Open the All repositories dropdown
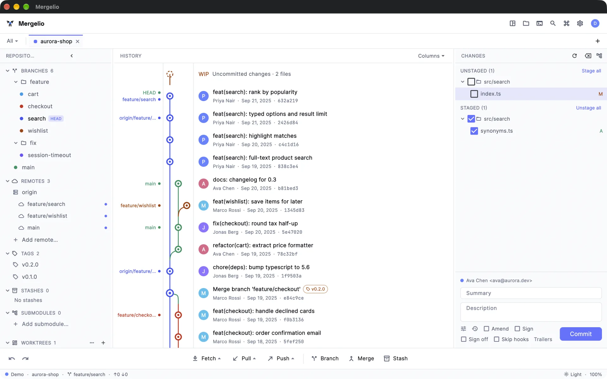607x379 pixels. [x=12, y=41]
